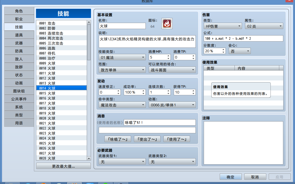Open the 会心 dropdown showing 否

(x=240, y=51)
